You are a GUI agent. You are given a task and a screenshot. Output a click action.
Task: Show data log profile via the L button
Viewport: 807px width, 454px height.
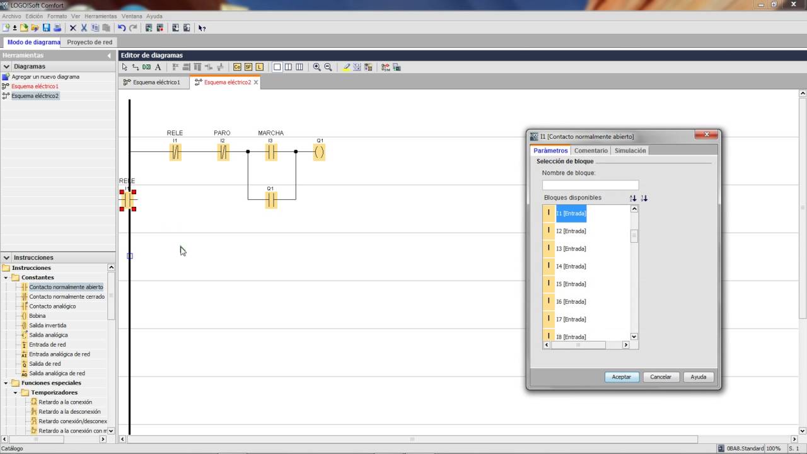259,67
